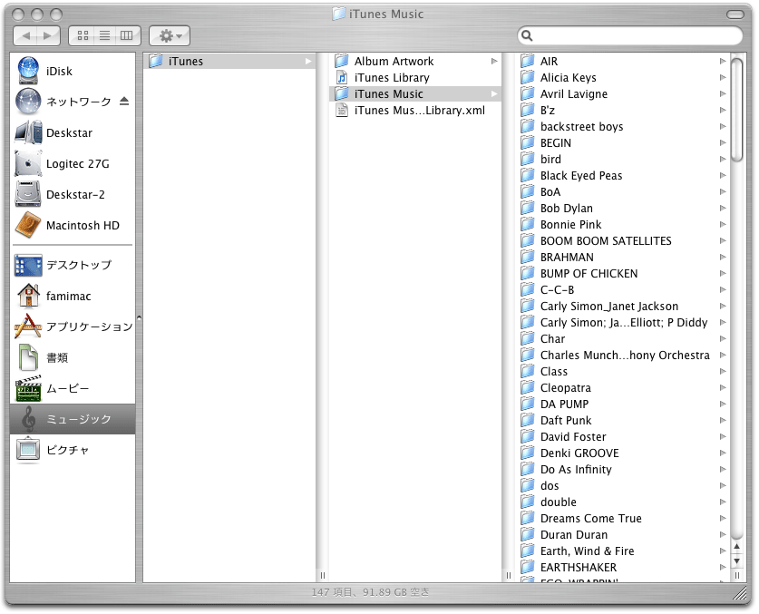
Task: Select the iTunes Library file
Action: tap(415, 77)
